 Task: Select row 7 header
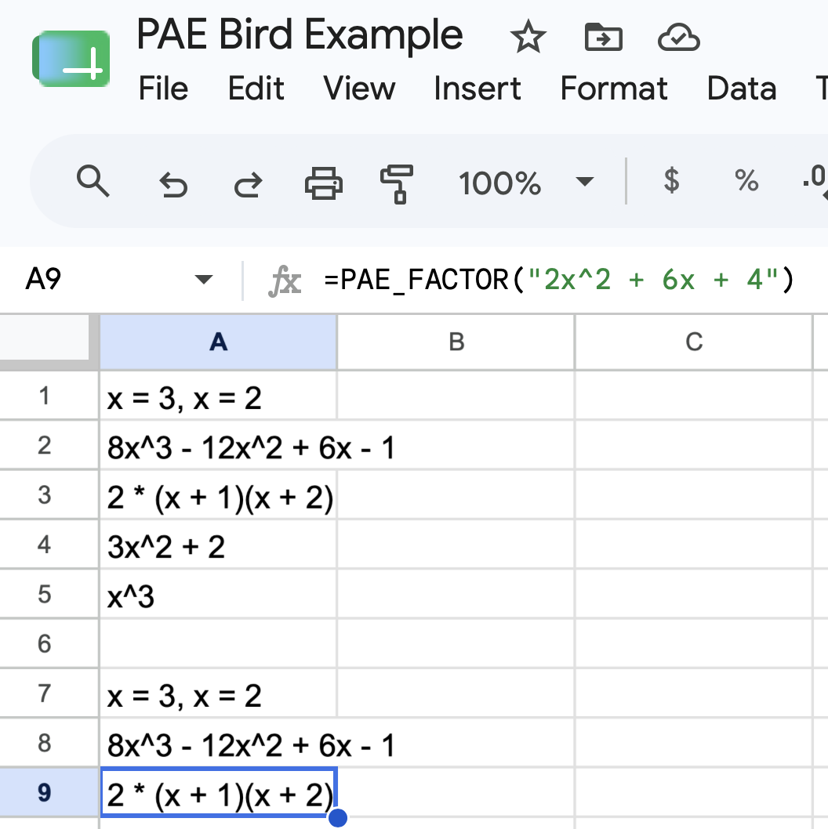49,693
